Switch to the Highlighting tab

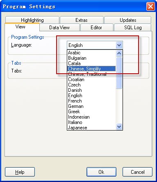click(32, 20)
